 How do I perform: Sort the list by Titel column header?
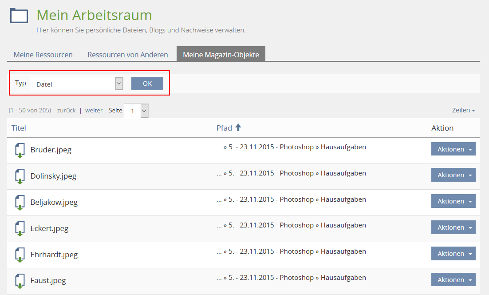coord(19,128)
